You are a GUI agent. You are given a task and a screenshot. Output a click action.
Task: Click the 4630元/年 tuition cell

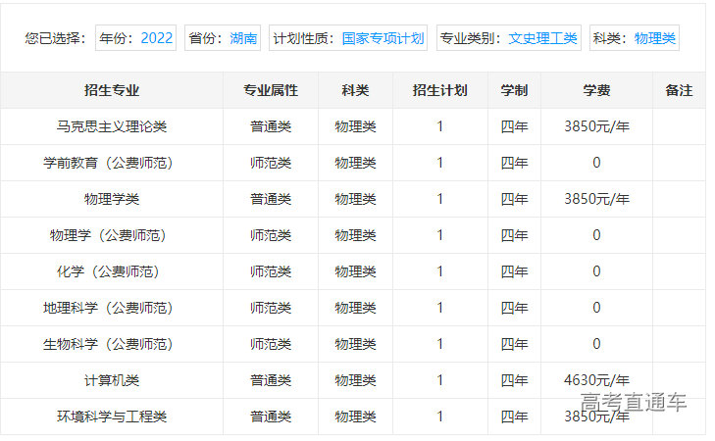pyautogui.click(x=596, y=380)
